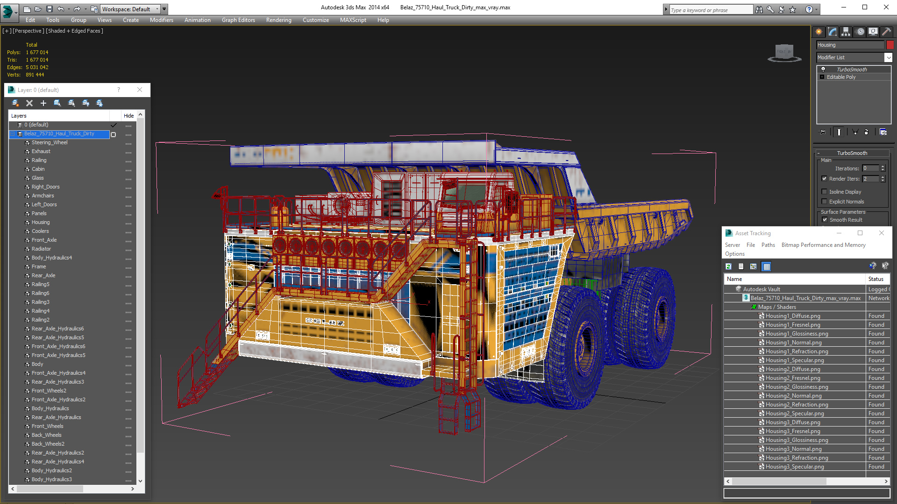Image resolution: width=897 pixels, height=504 pixels.
Task: Delete highlighted layer with X icon
Action: coord(29,103)
